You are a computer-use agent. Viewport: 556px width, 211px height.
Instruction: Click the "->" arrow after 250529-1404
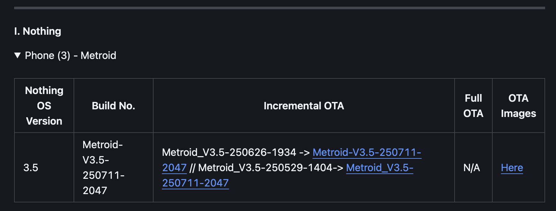338,168
